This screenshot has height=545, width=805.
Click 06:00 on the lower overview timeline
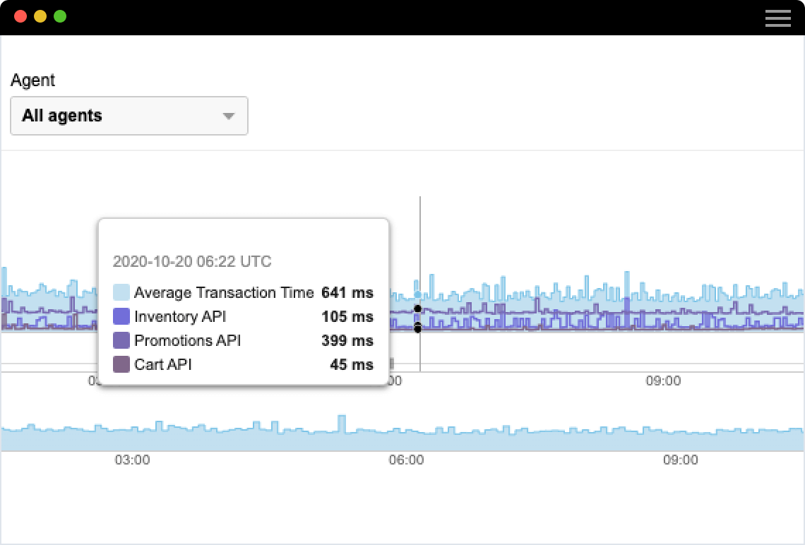(x=407, y=460)
